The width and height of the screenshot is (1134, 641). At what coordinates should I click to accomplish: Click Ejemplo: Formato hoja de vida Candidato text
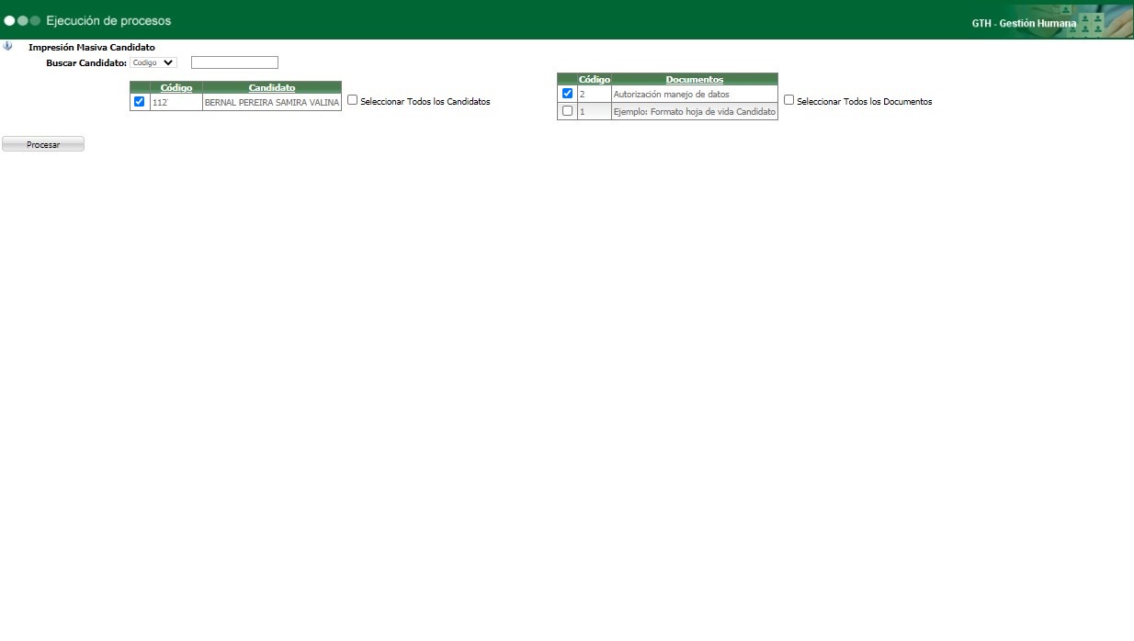tap(695, 112)
